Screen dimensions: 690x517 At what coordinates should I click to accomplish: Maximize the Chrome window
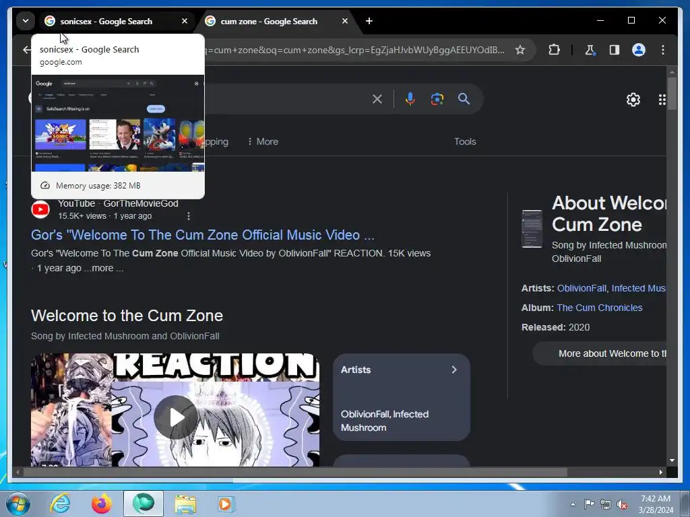(x=631, y=20)
